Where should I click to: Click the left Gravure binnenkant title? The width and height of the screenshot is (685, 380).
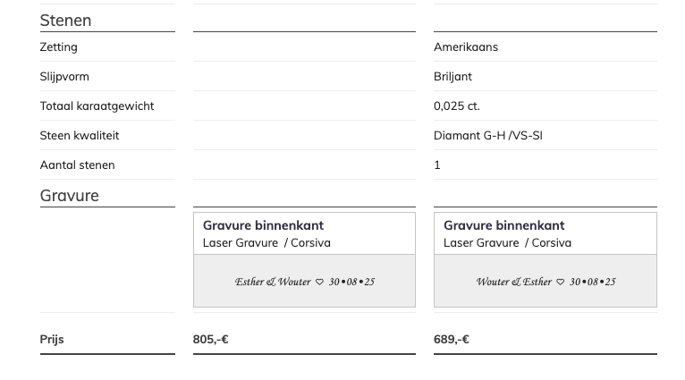[263, 225]
